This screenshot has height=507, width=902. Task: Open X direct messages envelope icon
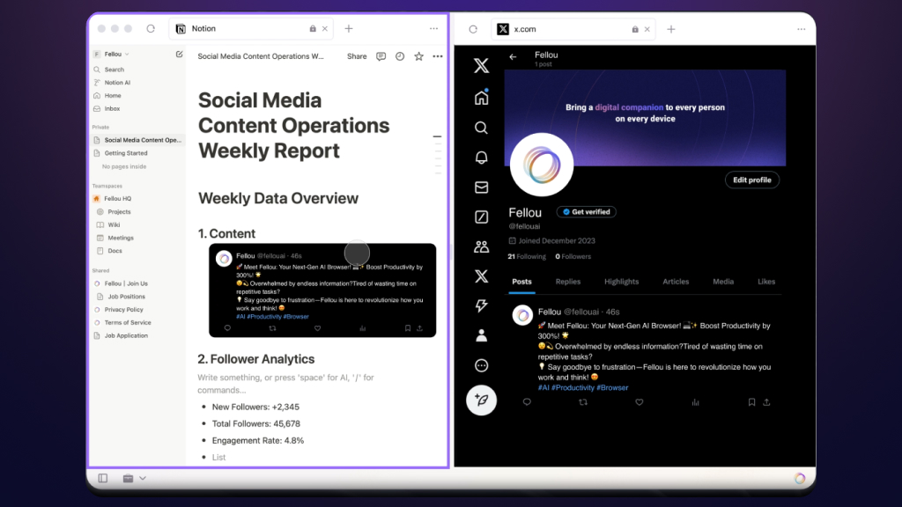pyautogui.click(x=481, y=187)
